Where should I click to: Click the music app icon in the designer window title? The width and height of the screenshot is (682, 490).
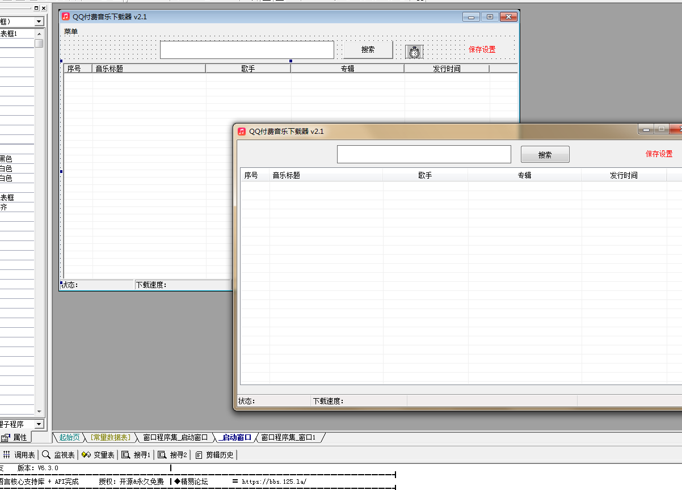click(66, 16)
